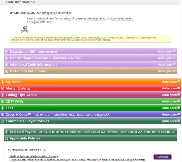
Task: Expand the Cross-A-Code section
Action: click(2, 115)
